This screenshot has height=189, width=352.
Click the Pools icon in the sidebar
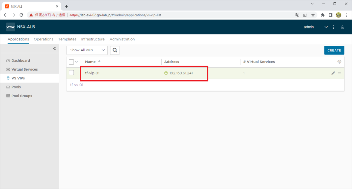click(x=7, y=87)
